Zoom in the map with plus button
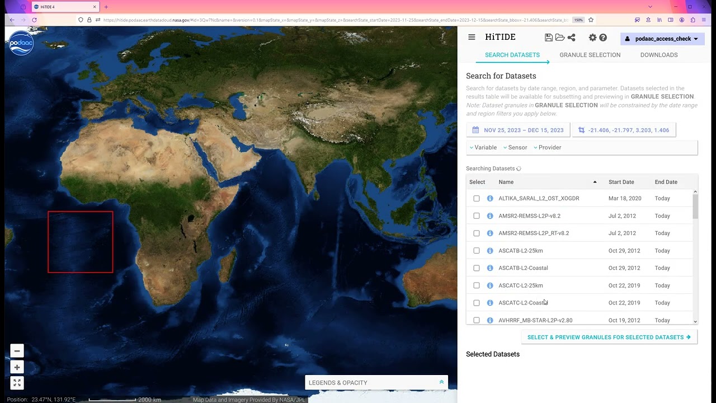716x403 pixels. [x=17, y=367]
